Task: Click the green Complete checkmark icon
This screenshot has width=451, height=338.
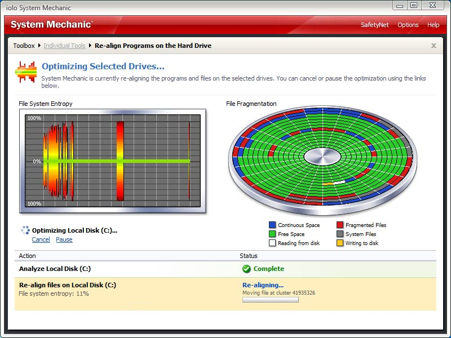Action: 246,269
